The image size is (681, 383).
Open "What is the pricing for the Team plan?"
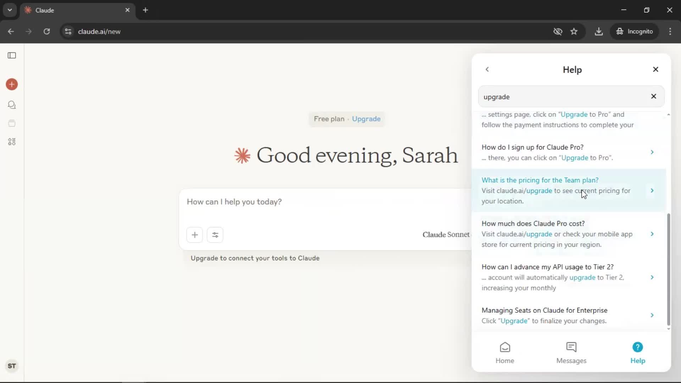tap(569, 190)
